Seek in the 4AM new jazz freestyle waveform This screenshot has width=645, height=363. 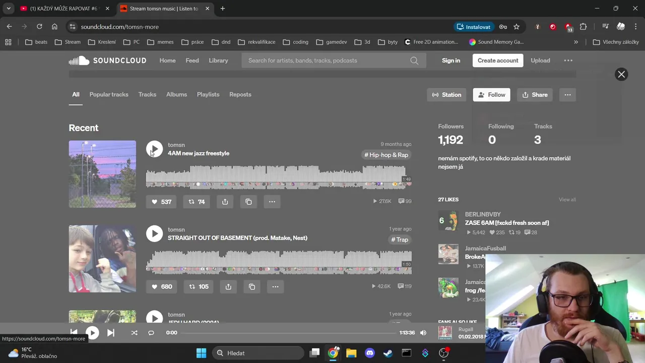pyautogui.click(x=279, y=177)
